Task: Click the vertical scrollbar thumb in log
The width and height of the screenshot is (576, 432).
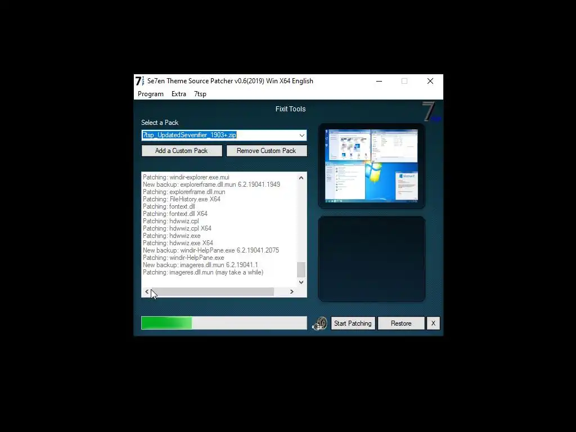Action: click(x=301, y=269)
